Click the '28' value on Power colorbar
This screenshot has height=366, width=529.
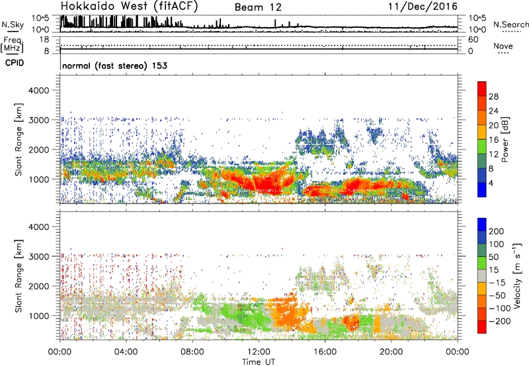[x=493, y=96]
